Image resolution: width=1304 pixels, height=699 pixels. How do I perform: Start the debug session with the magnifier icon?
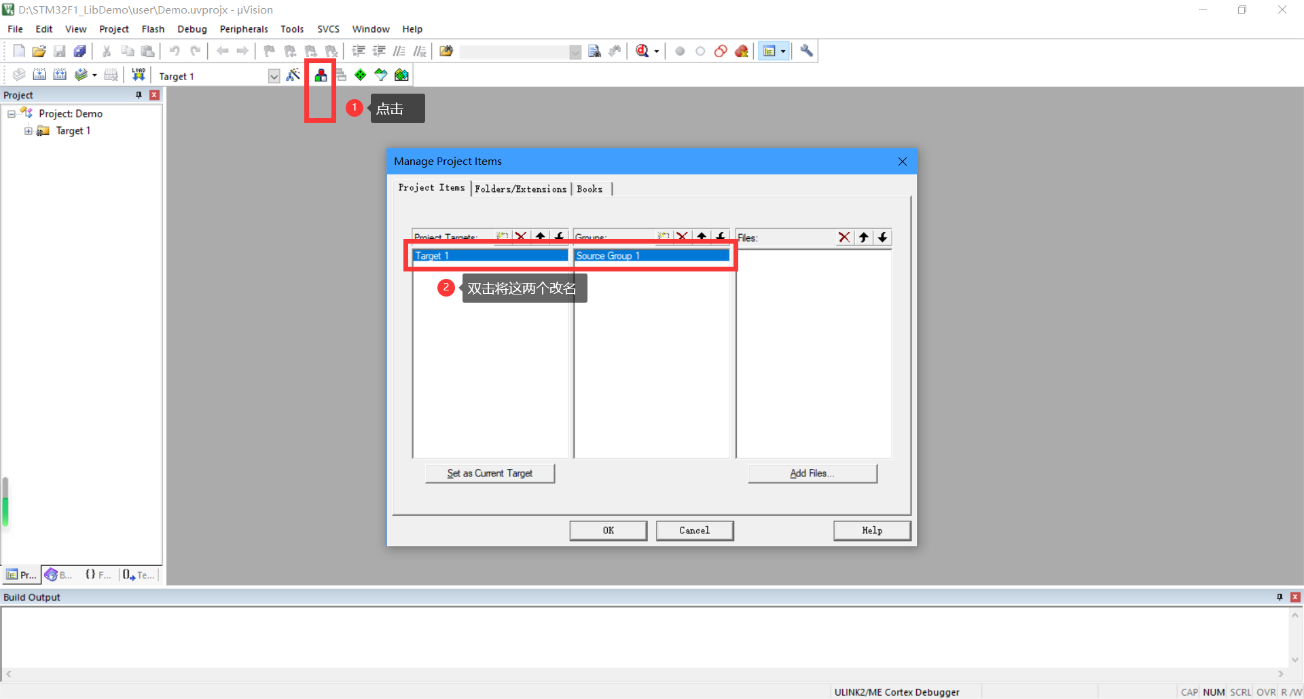tap(642, 51)
